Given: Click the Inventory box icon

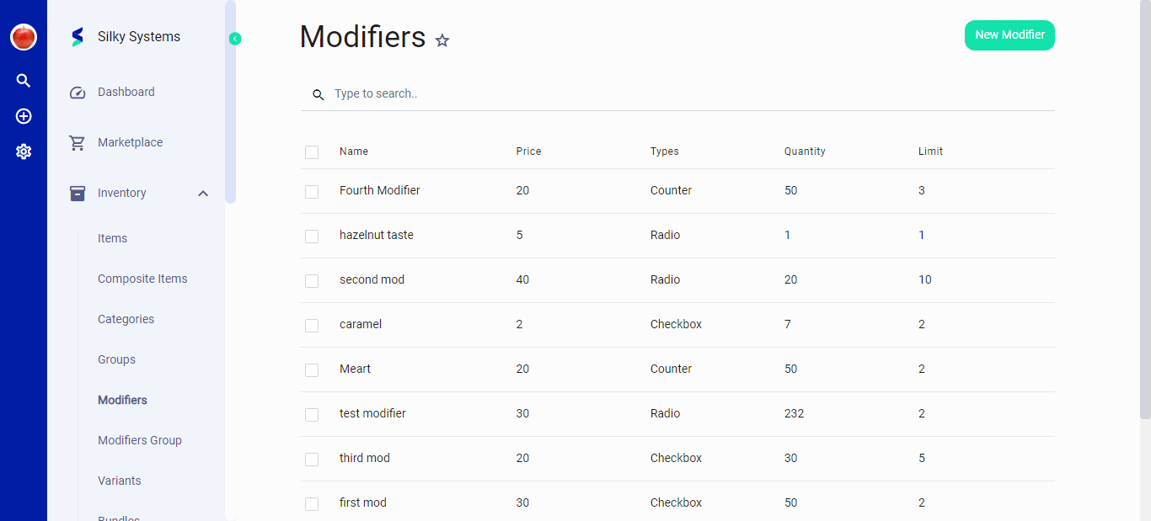Looking at the screenshot, I should pyautogui.click(x=77, y=193).
